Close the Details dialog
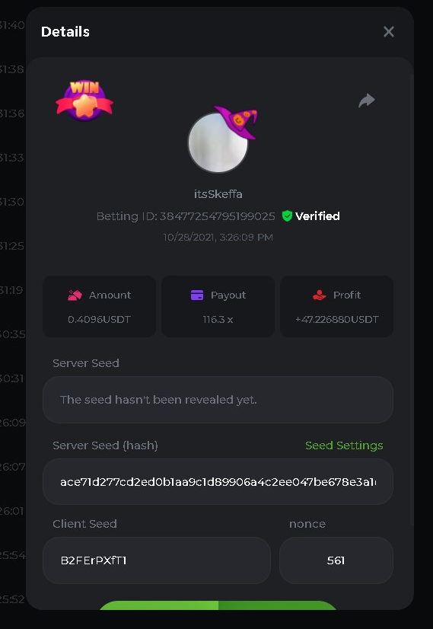 (x=389, y=32)
